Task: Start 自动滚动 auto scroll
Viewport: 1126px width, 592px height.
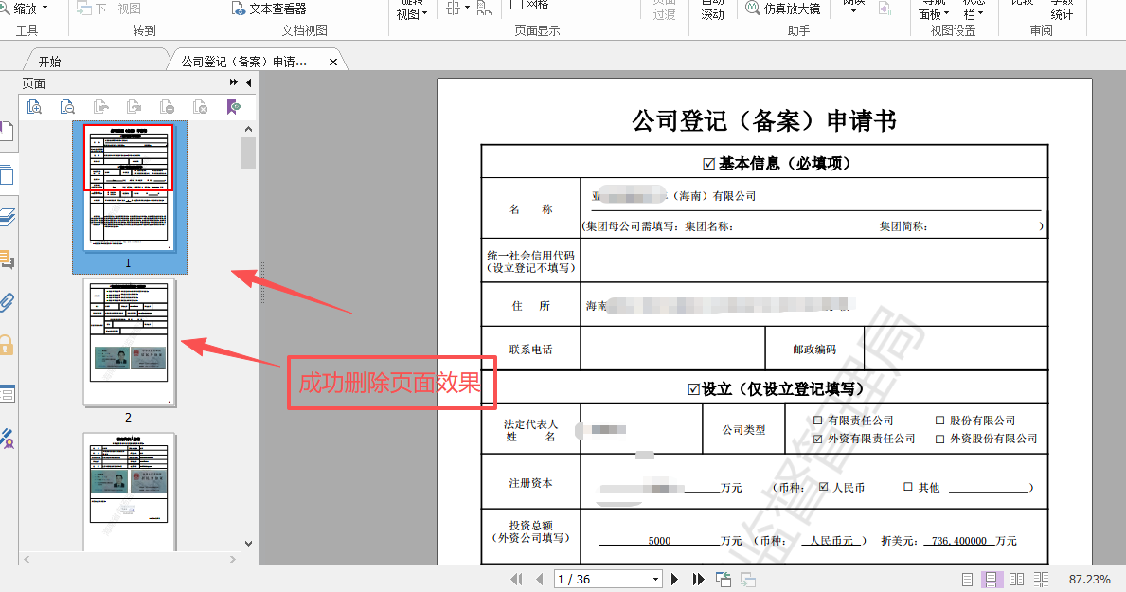Action: pos(712,10)
